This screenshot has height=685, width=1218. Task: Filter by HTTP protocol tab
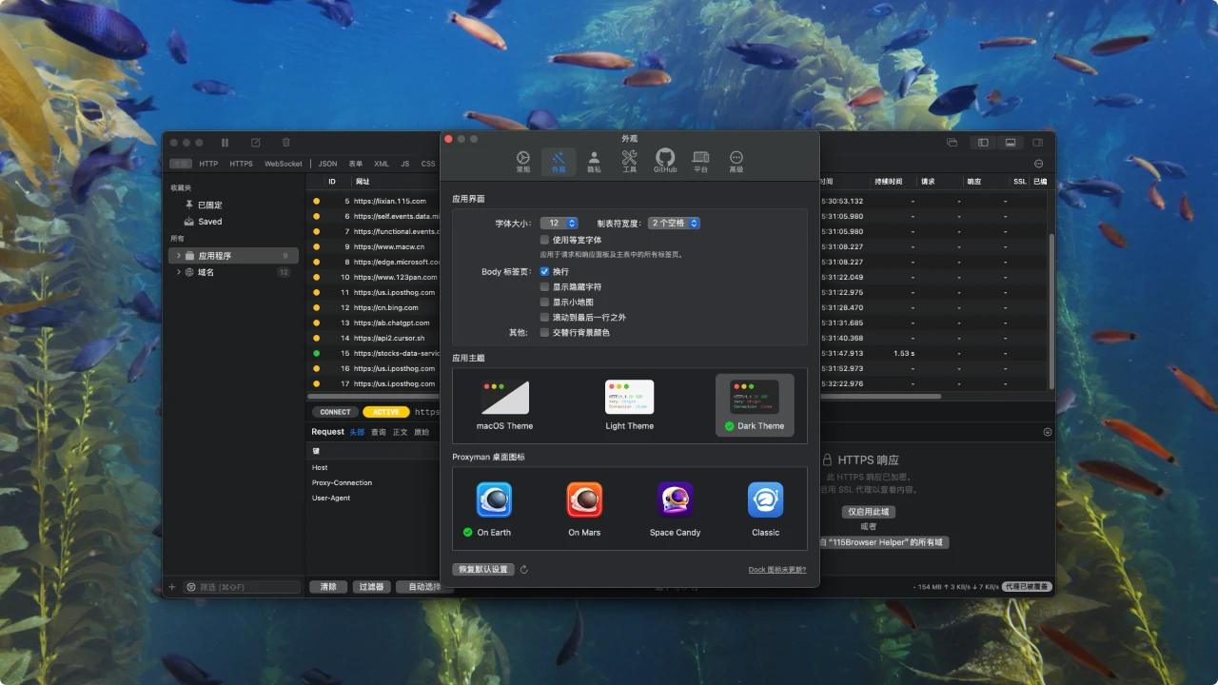[208, 164]
